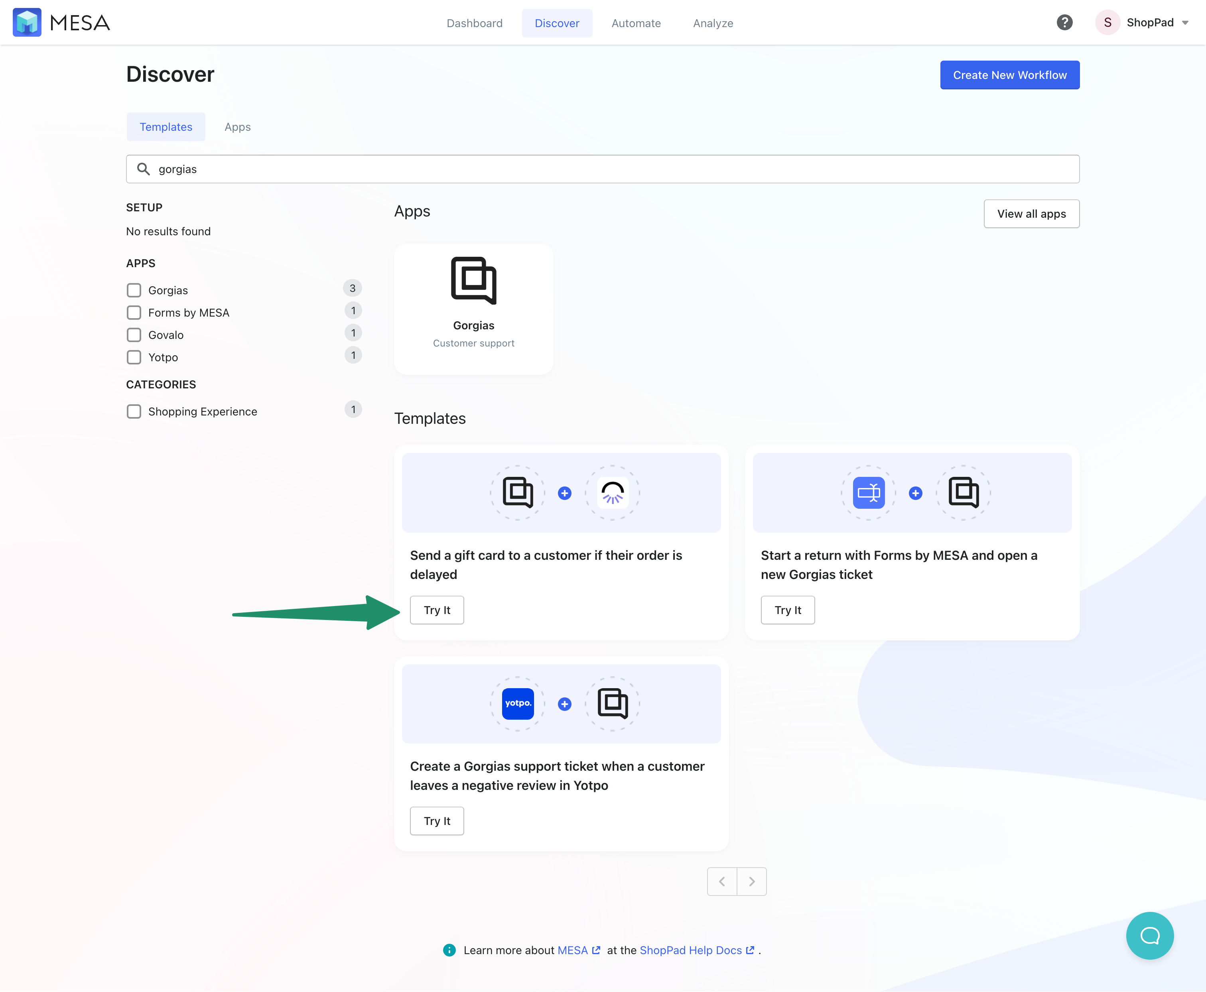Click Govalo icon in gift card template
This screenshot has height=992, width=1206.
point(613,492)
